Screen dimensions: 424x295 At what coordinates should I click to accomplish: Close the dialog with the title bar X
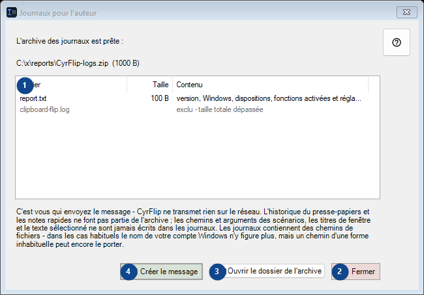coord(406,12)
